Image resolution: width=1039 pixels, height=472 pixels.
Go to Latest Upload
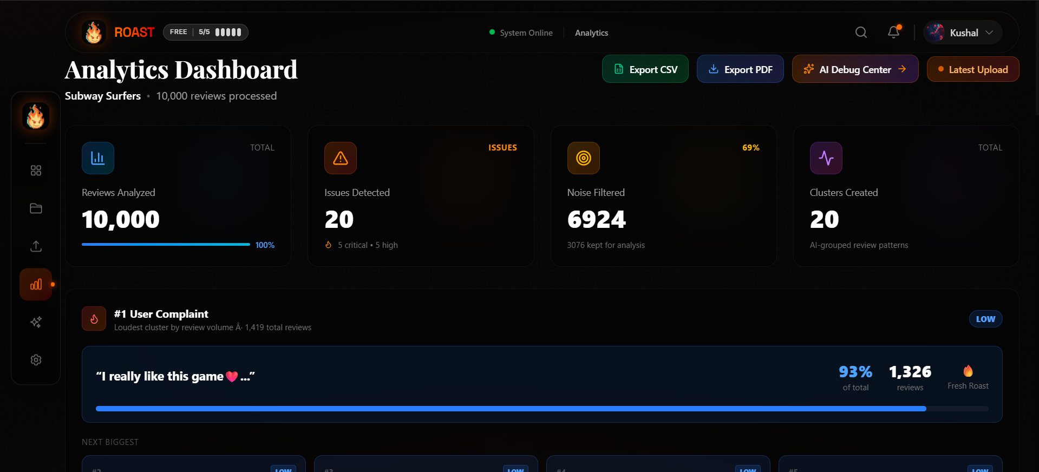[x=973, y=69]
